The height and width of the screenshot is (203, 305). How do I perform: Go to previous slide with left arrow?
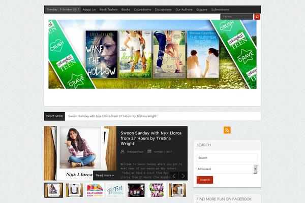[174, 176]
